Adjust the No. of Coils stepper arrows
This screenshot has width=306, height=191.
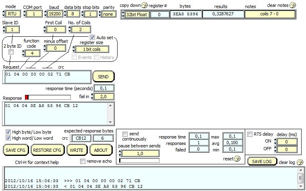[x=70, y=29]
